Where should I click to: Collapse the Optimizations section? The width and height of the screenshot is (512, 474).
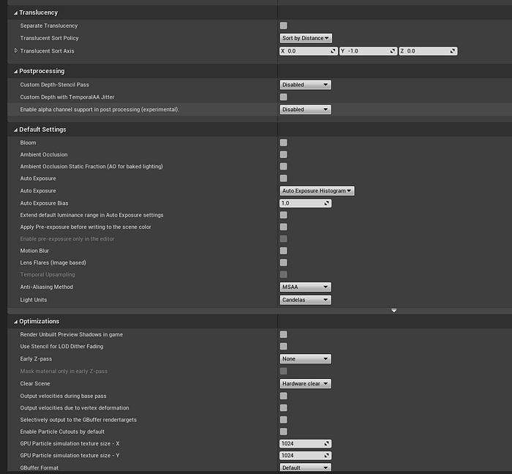click(x=15, y=322)
